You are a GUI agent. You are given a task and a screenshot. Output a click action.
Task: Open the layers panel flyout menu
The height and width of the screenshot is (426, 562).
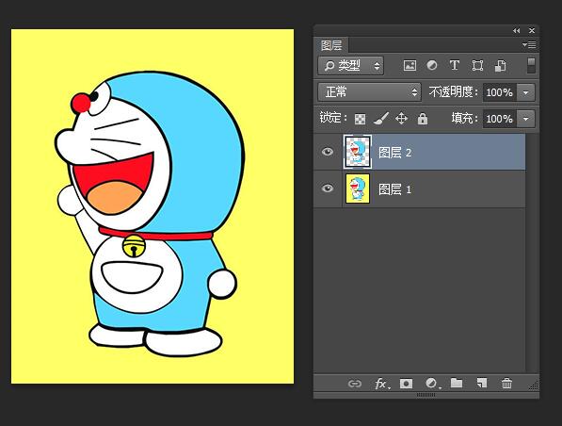pos(529,45)
